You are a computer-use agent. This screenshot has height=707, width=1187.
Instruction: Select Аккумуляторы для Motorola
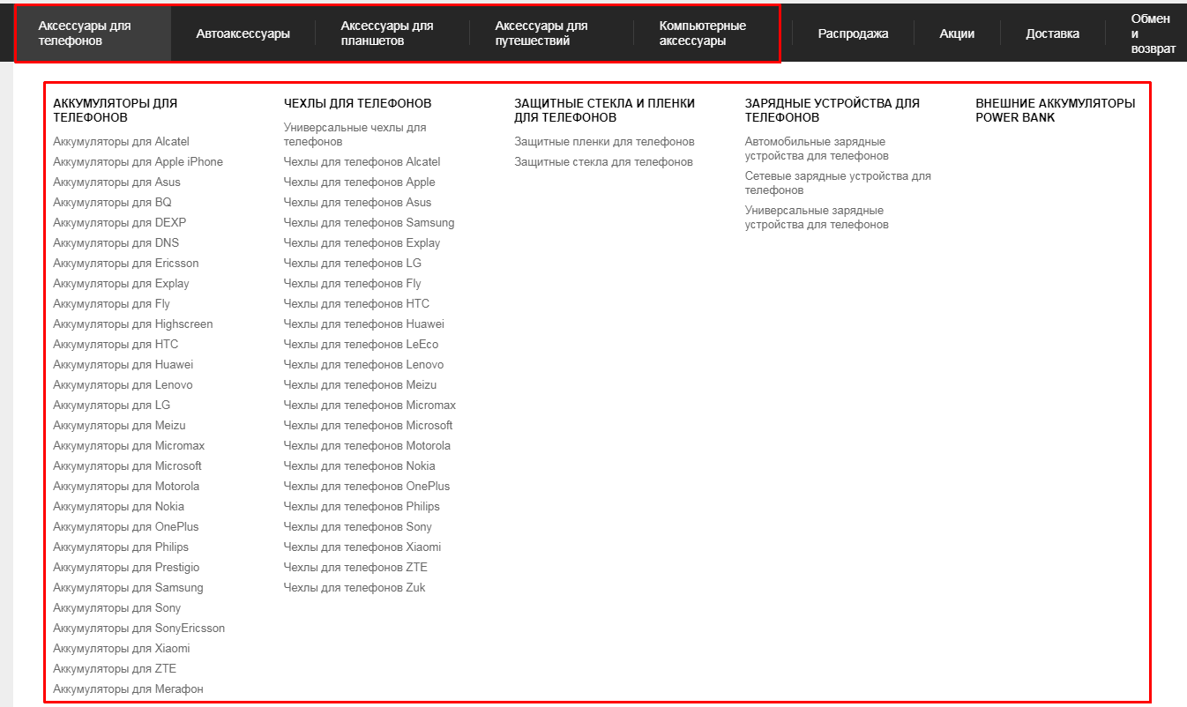[x=126, y=486]
